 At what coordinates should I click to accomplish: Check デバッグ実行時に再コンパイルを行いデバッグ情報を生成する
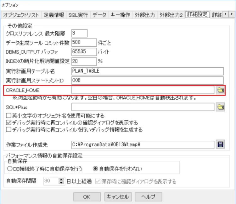coord(8,129)
